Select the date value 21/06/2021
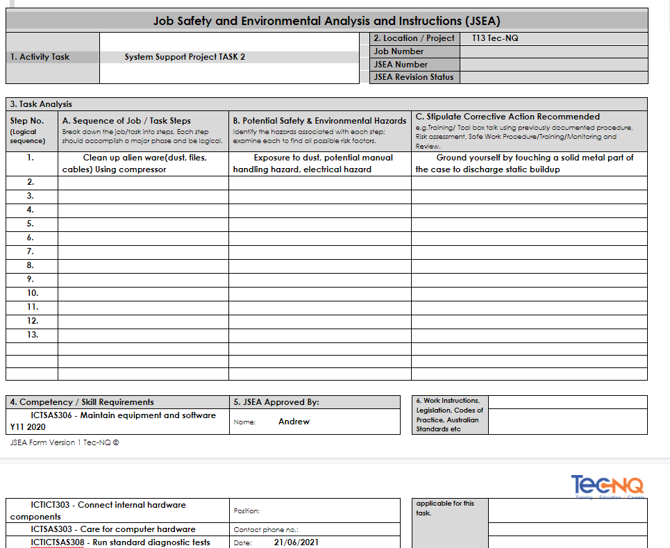Screen dimensions: 670x548 click(x=296, y=542)
